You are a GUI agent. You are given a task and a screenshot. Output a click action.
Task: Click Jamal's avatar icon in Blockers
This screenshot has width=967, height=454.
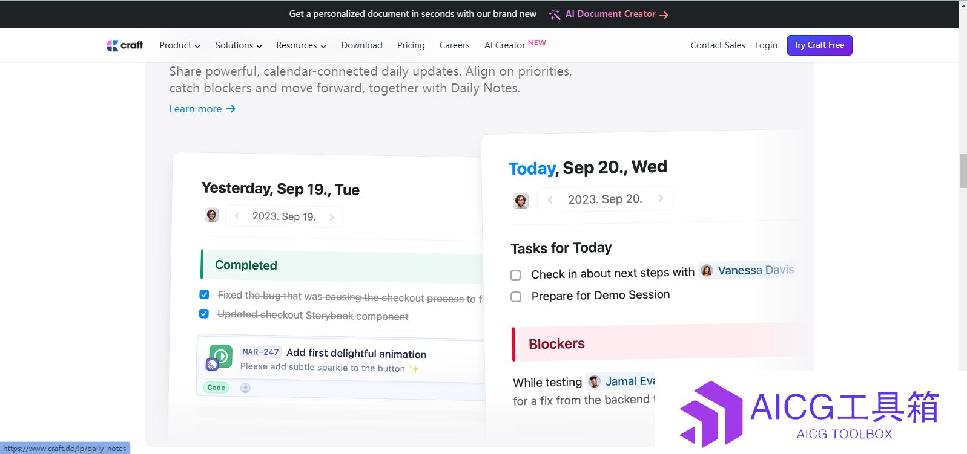coord(595,381)
